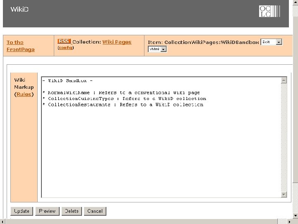Open the Wiki Markup Rules link

[x=24, y=94]
